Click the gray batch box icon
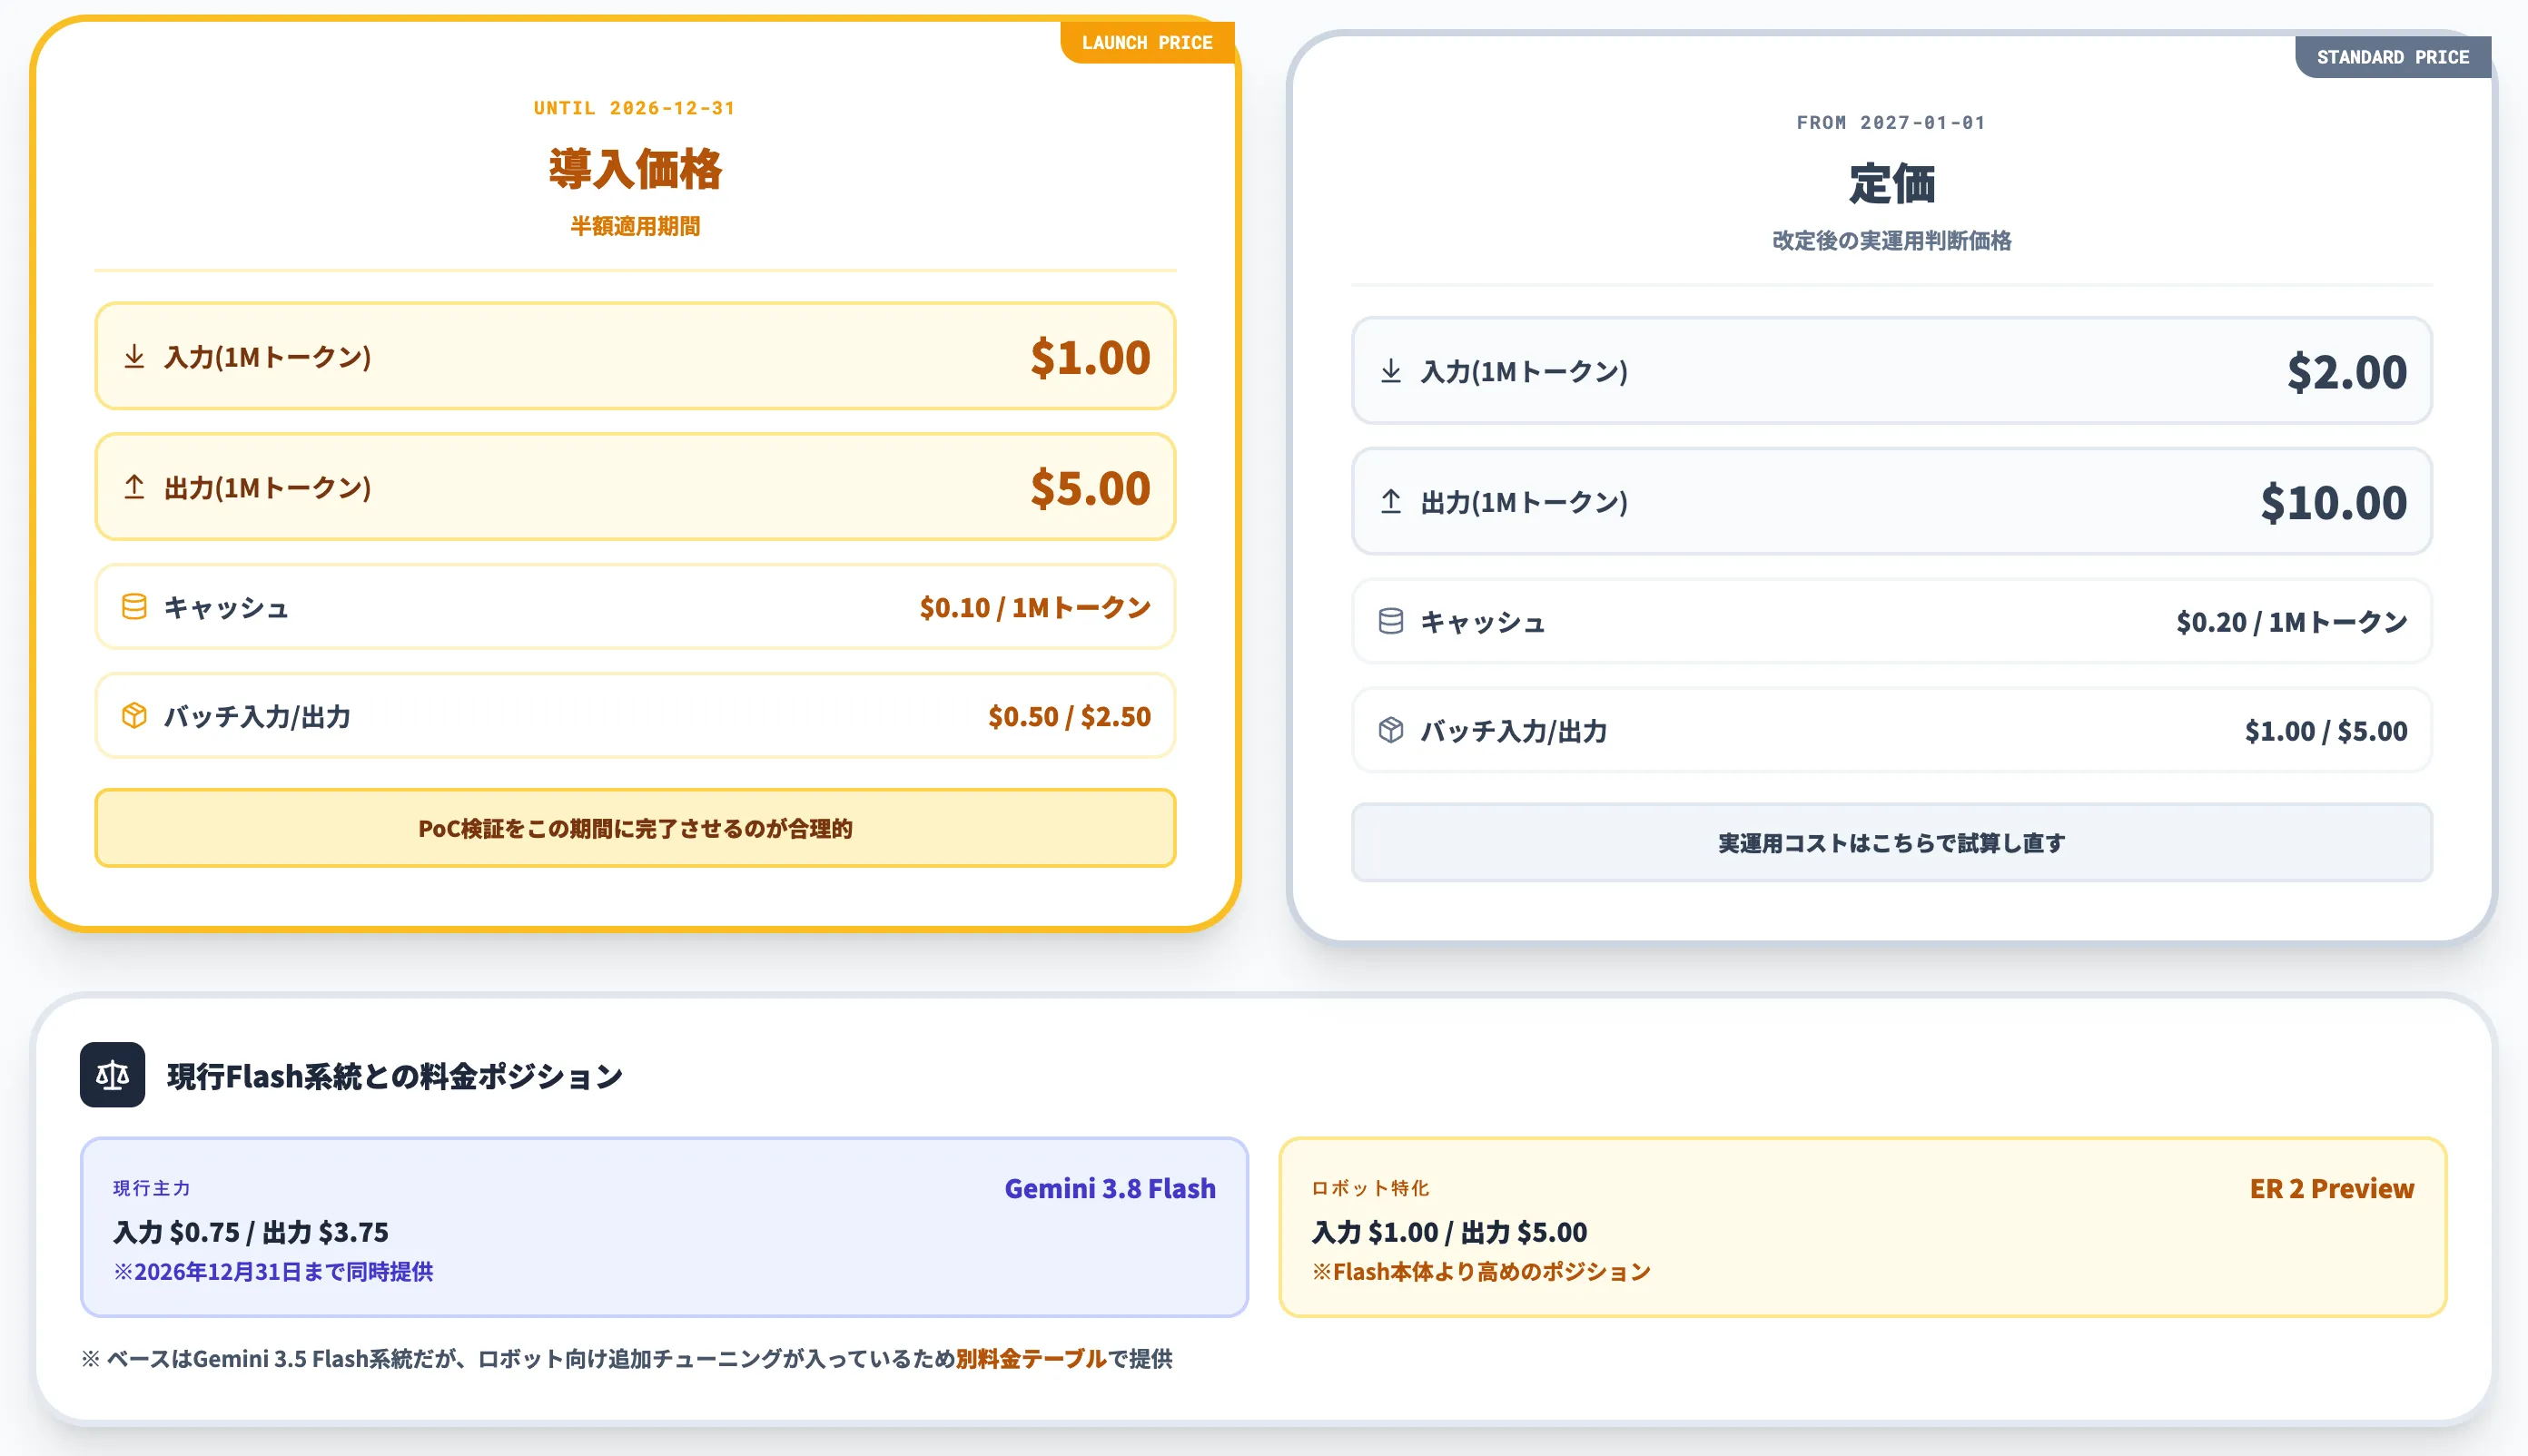 pos(1390,731)
